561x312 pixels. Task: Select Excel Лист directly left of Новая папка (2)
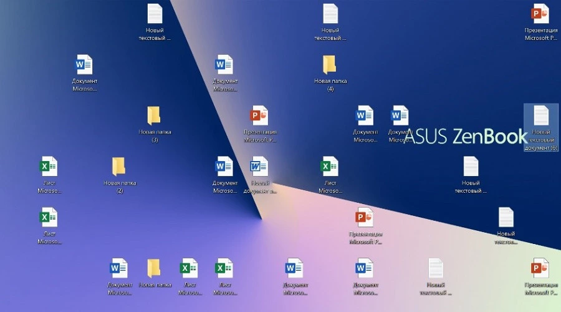[x=49, y=175]
